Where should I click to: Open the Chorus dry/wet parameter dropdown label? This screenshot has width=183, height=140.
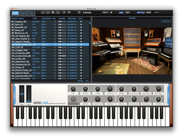pyautogui.click(x=134, y=93)
